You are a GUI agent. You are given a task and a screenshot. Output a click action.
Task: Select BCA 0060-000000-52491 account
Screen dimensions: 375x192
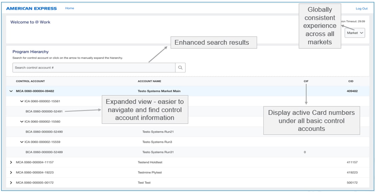(x=44, y=112)
